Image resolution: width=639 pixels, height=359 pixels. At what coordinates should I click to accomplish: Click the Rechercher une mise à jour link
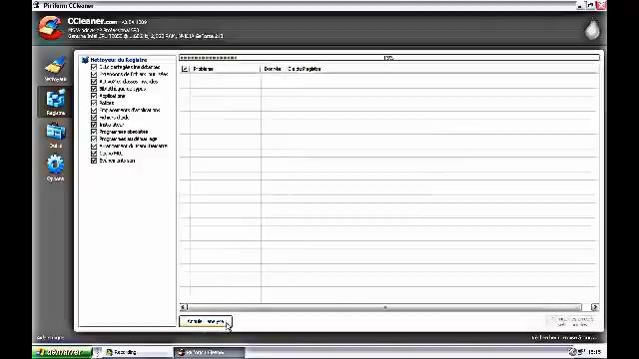click(564, 337)
